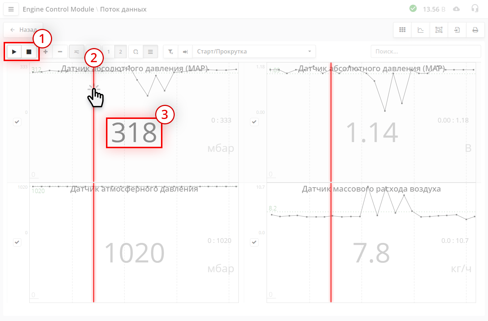
Task: Switch to the grid view icon
Action: coord(402,30)
